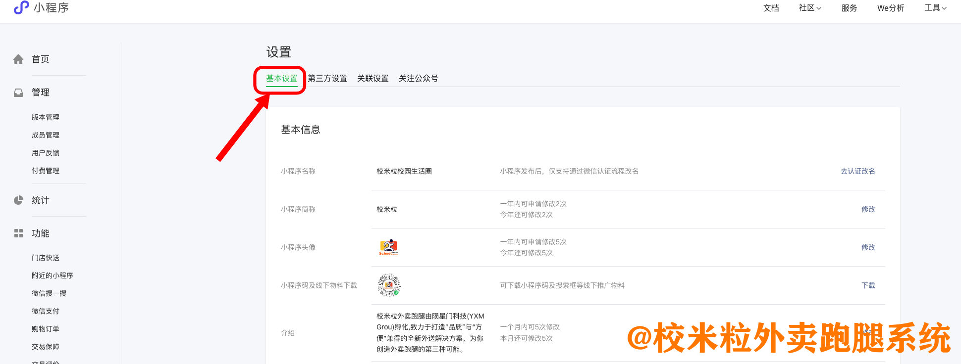Click the 小程序头像 avatar image
Image resolution: width=961 pixels, height=364 pixels.
(x=389, y=247)
